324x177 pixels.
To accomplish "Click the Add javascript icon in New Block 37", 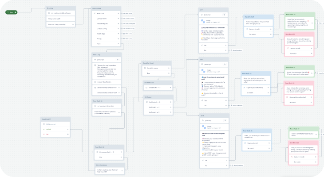I will pos(44,124).
